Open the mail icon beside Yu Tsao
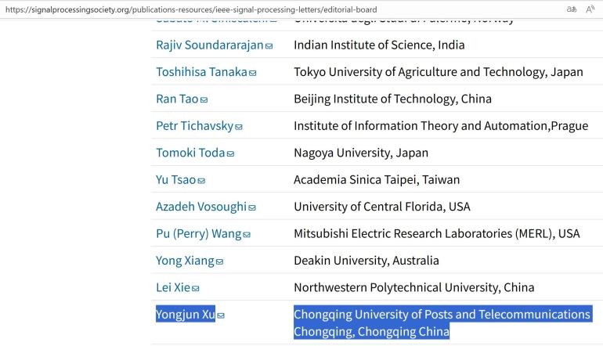Screen dimensions: 603x346 pyautogui.click(x=201, y=181)
